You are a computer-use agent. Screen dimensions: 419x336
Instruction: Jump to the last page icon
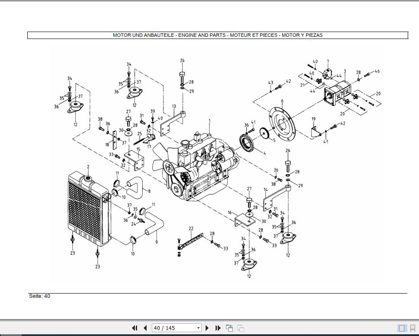[217, 328]
